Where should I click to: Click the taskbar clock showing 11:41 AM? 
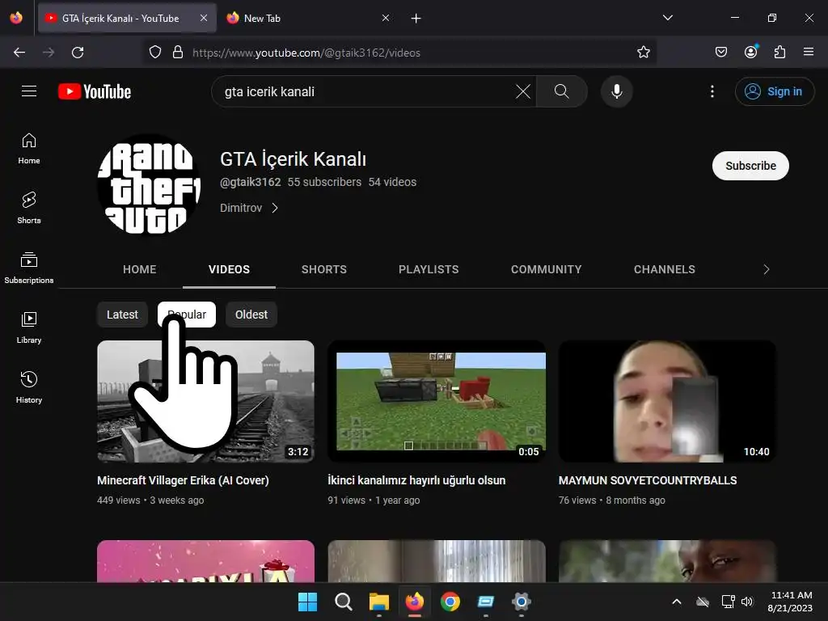click(x=791, y=602)
